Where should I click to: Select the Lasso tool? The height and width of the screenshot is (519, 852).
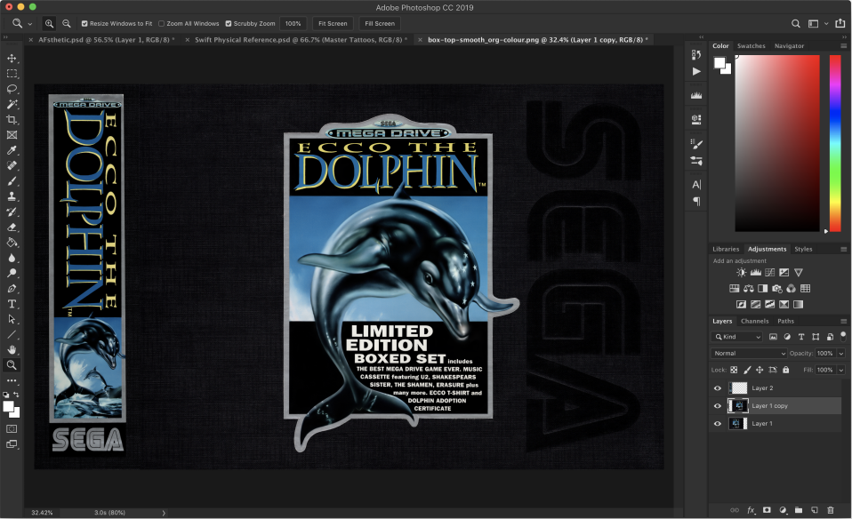(12, 89)
